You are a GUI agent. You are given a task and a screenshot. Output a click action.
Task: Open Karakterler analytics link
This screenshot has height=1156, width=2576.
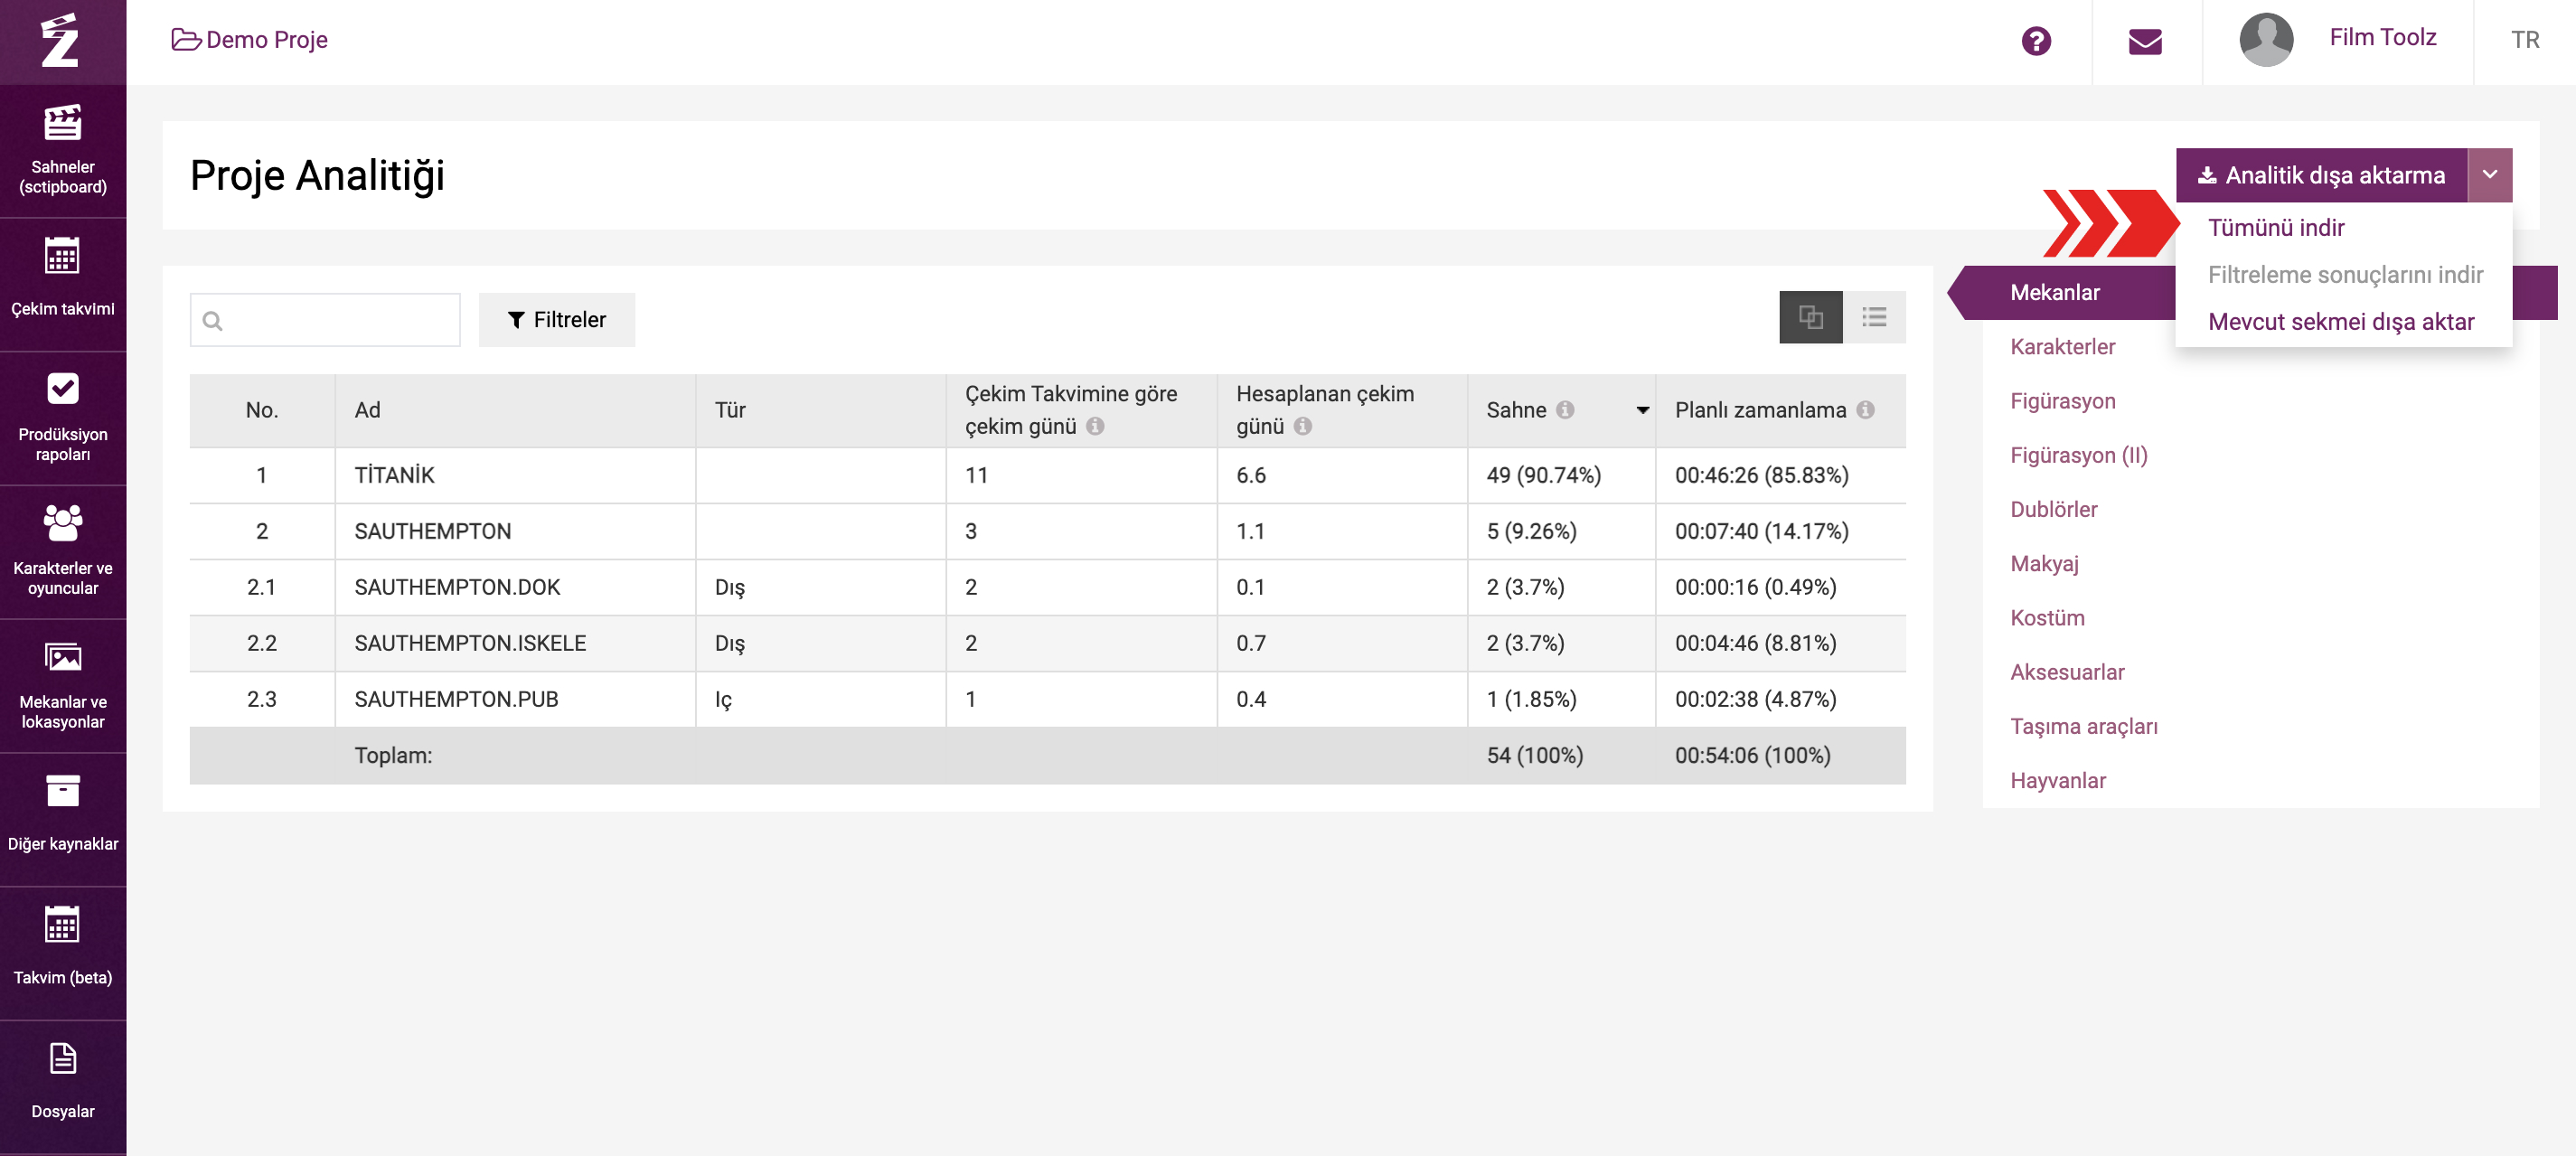(x=2062, y=347)
